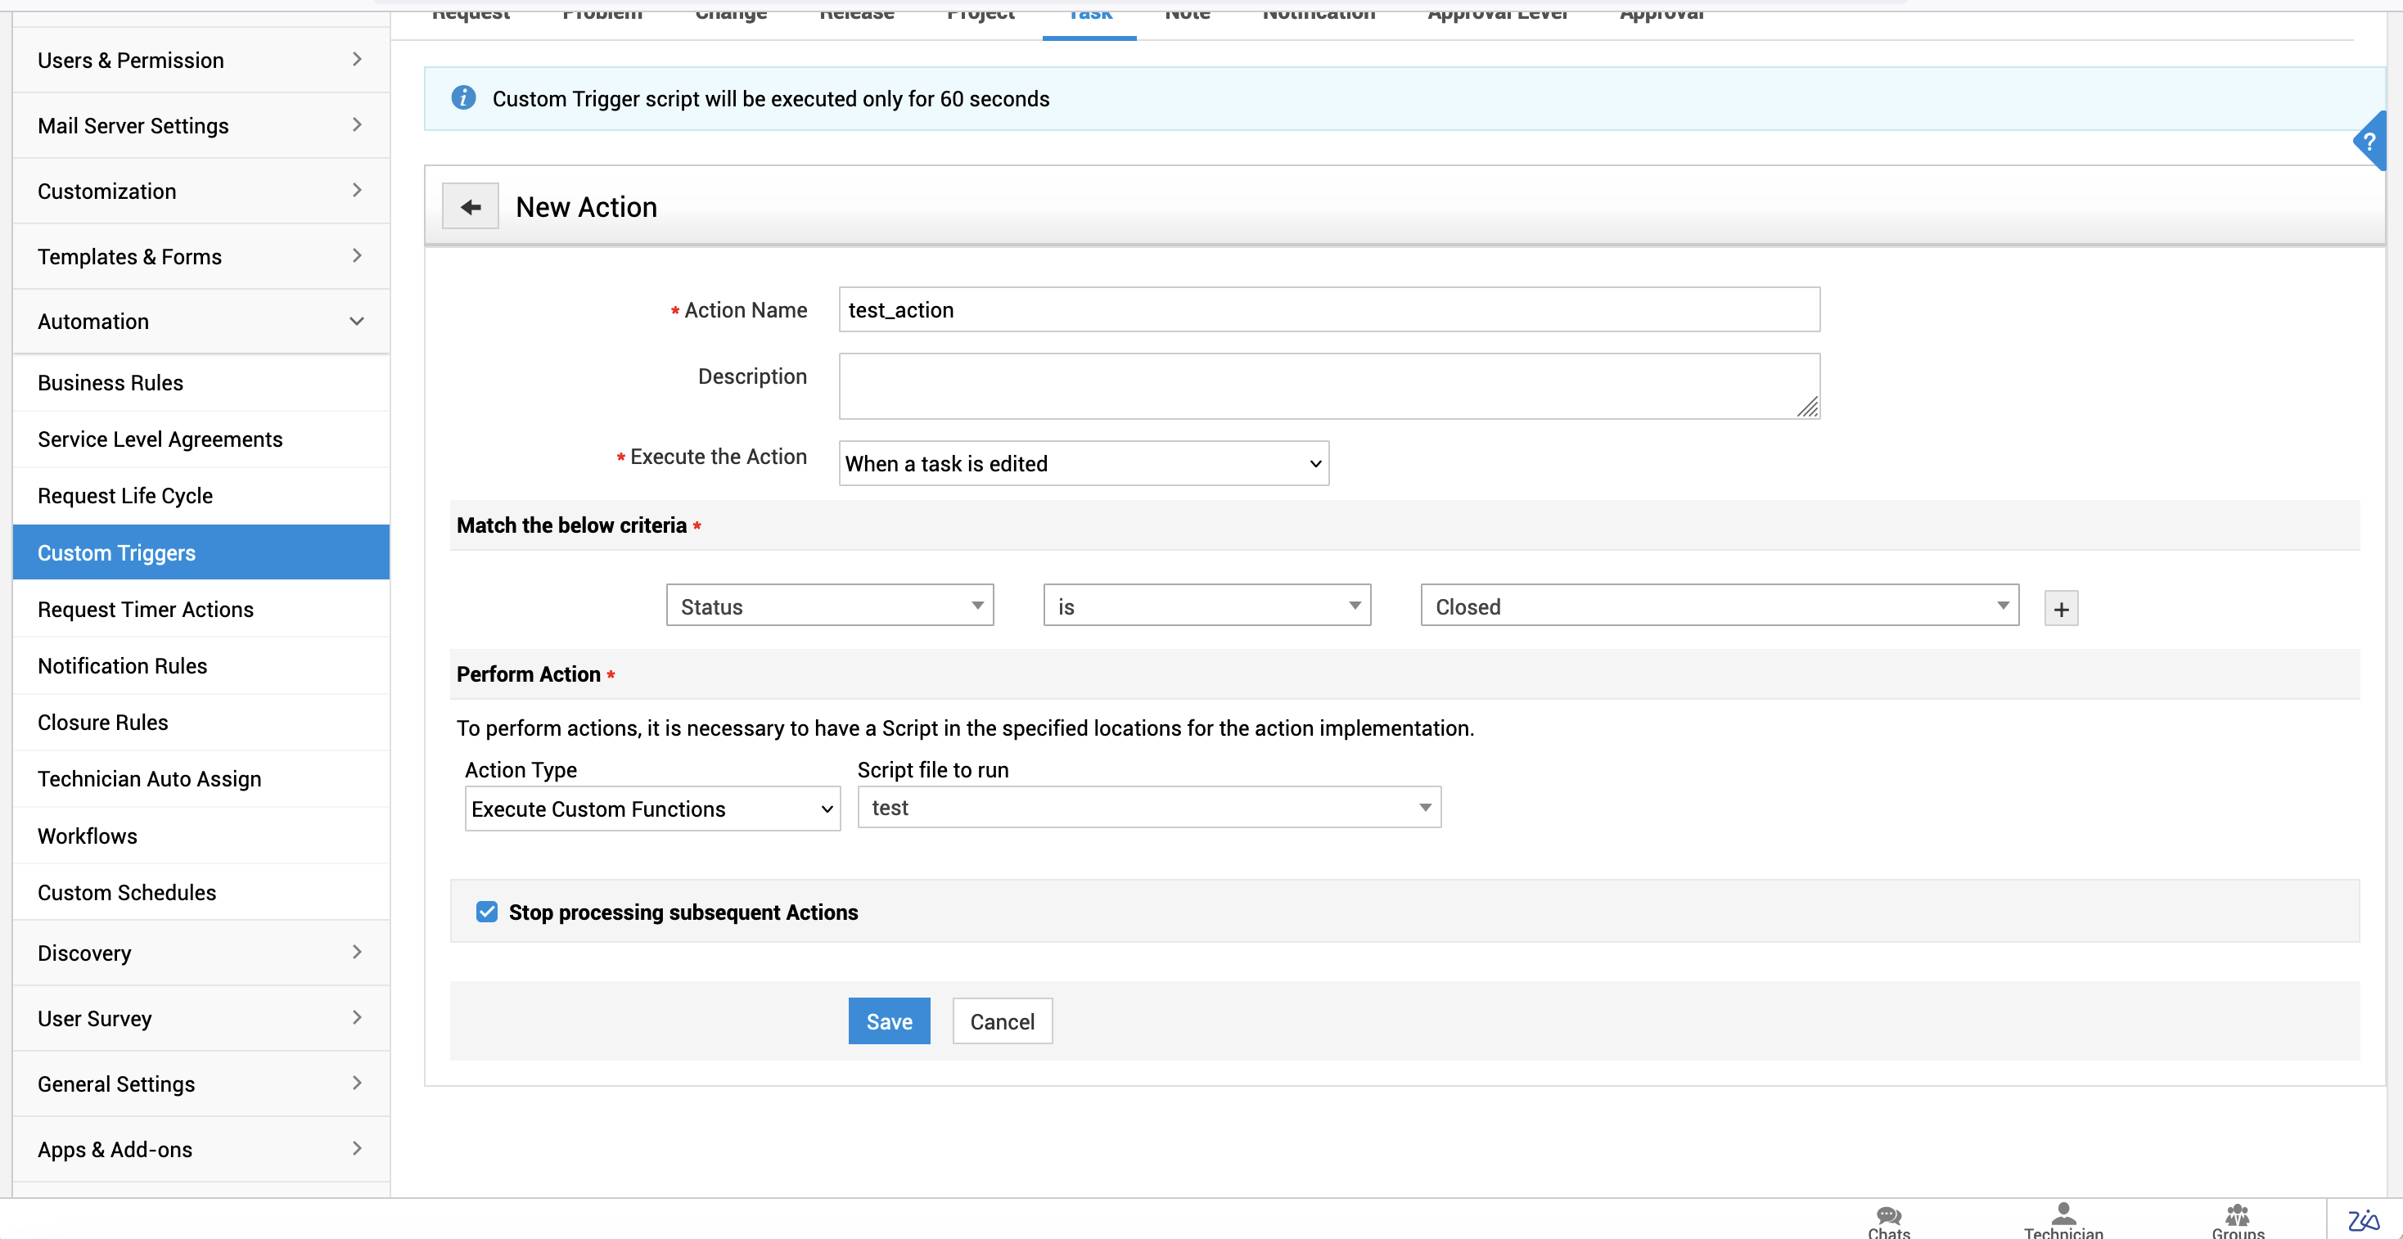Viewport: 2403px width, 1239px height.
Task: Click the plus icon to add criteria
Action: pyautogui.click(x=2061, y=608)
